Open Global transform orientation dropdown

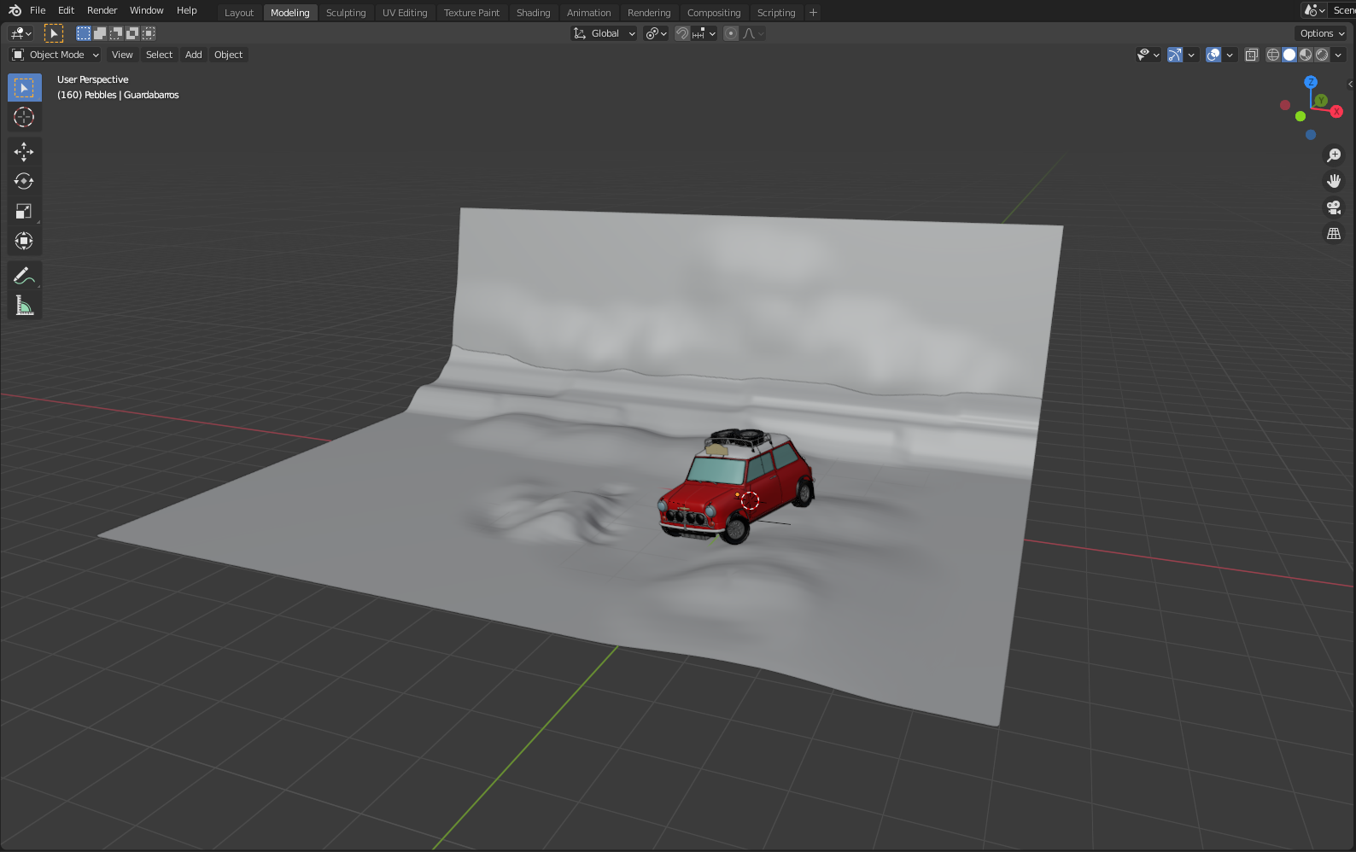click(604, 33)
